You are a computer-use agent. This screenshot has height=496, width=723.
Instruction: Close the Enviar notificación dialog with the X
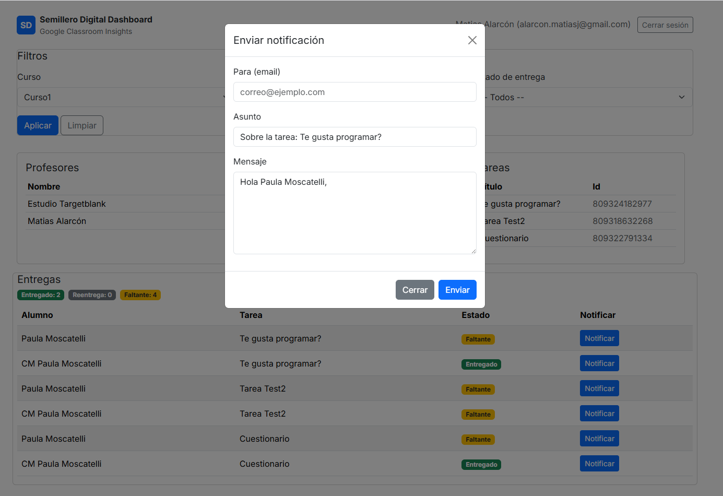[472, 40]
